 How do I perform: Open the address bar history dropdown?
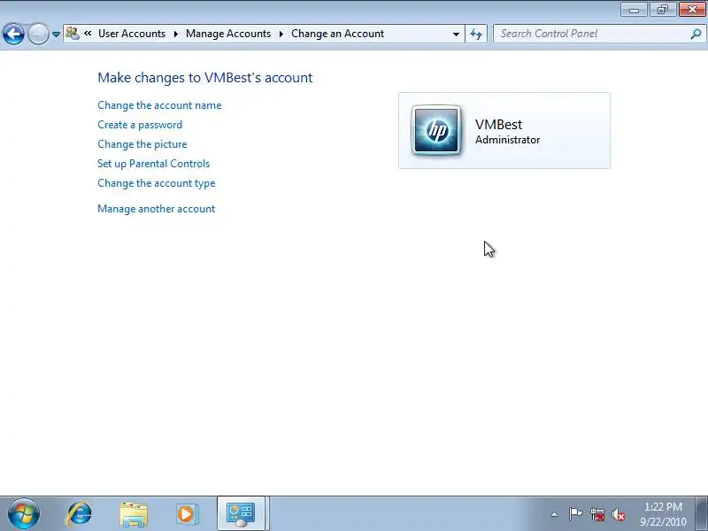tap(456, 34)
